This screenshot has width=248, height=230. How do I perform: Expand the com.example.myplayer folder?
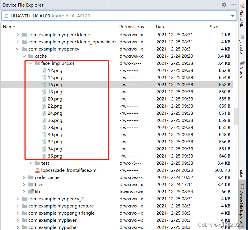tap(18, 220)
